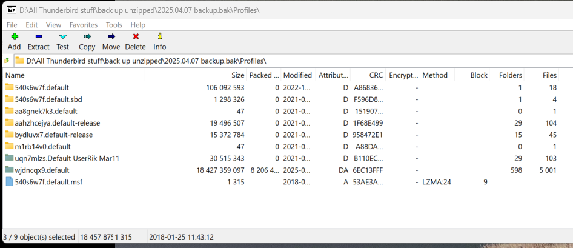Open the File menu
This screenshot has height=248, width=573.
[12, 25]
